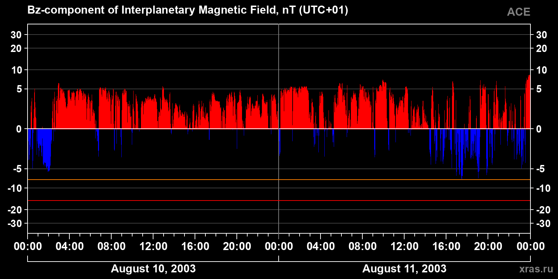Image resolution: width=558 pixels, height=279 pixels.
Task: Click the "16:00" time label for August 10
Action: 195,247
